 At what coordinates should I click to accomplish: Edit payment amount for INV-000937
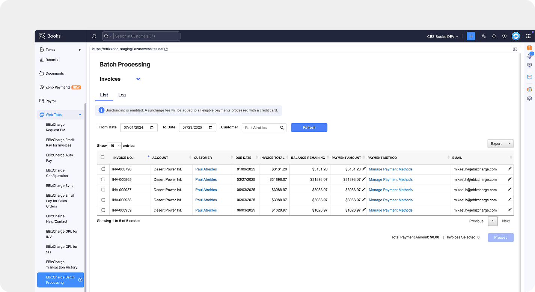(x=363, y=189)
